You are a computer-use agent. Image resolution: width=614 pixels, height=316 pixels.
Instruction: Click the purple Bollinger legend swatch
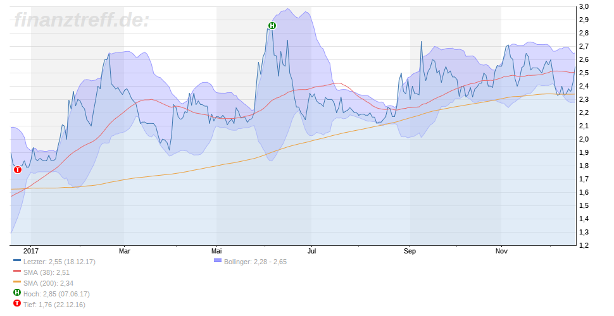218,261
